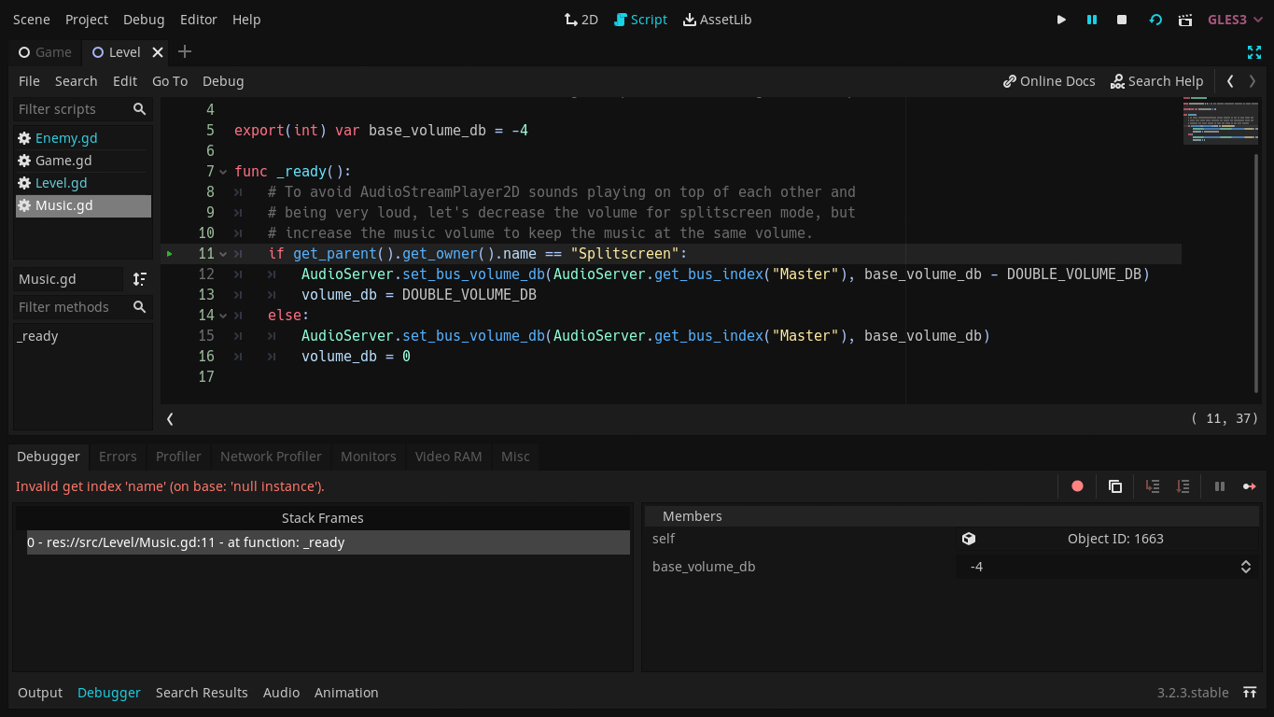Toggle pause on the running scene

pyautogui.click(x=1092, y=20)
